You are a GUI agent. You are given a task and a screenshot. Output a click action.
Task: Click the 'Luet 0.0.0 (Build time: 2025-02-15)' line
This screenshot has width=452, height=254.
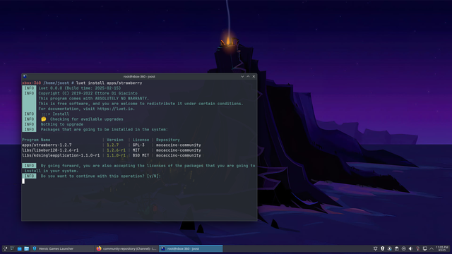(80, 88)
